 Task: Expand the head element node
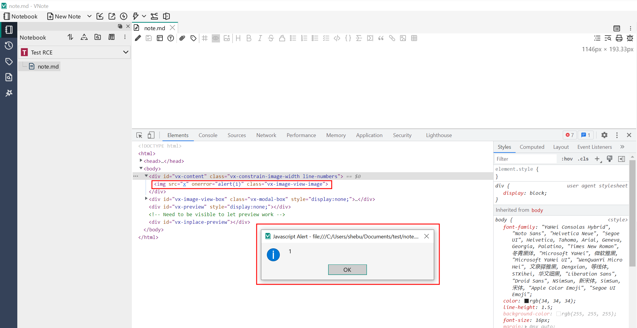point(141,161)
